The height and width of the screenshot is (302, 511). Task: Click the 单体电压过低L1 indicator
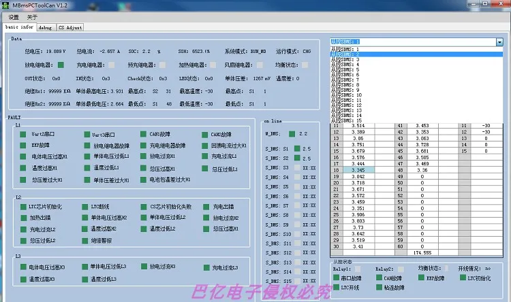tap(87, 156)
